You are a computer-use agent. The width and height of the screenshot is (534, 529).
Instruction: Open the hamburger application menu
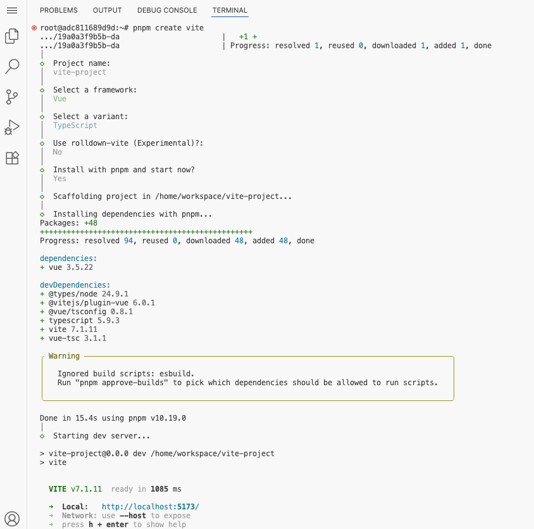[x=12, y=11]
